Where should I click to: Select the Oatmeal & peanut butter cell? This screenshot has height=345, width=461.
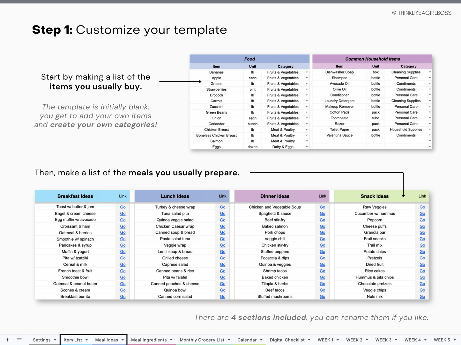point(75,284)
